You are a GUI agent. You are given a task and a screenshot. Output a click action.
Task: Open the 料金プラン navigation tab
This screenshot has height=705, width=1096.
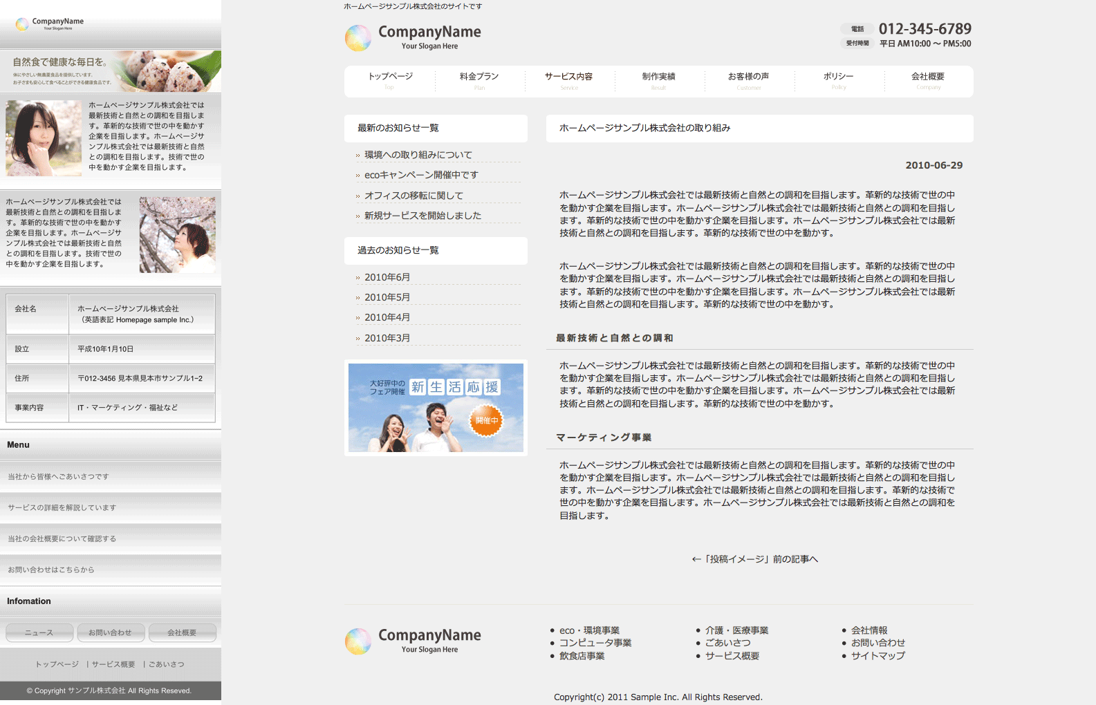pyautogui.click(x=479, y=79)
